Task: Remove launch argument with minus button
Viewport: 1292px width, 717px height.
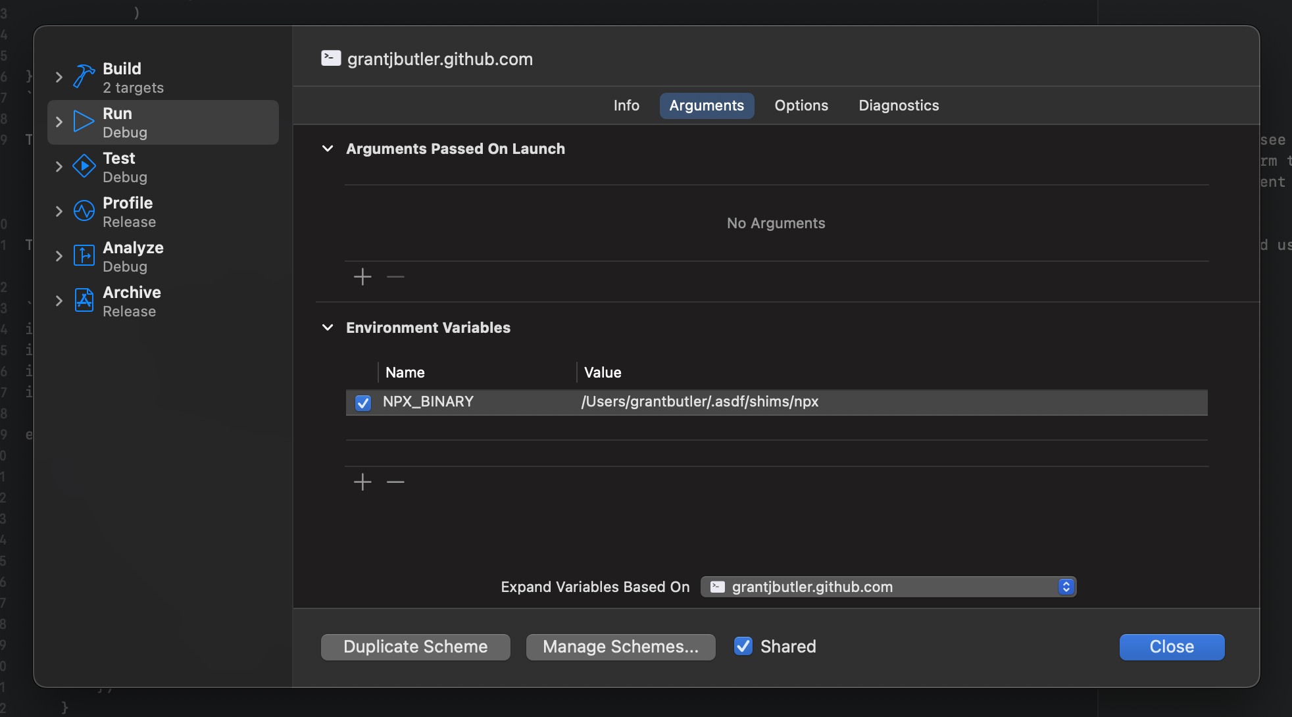Action: [x=395, y=277]
